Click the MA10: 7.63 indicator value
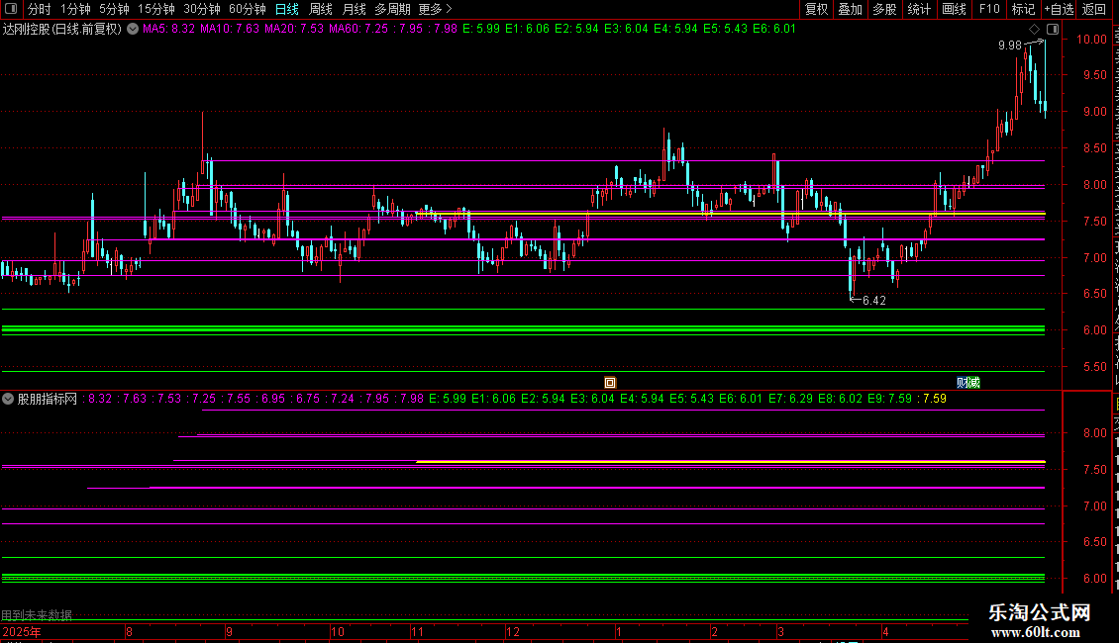Screen dimensions: 1119x643 (229, 30)
